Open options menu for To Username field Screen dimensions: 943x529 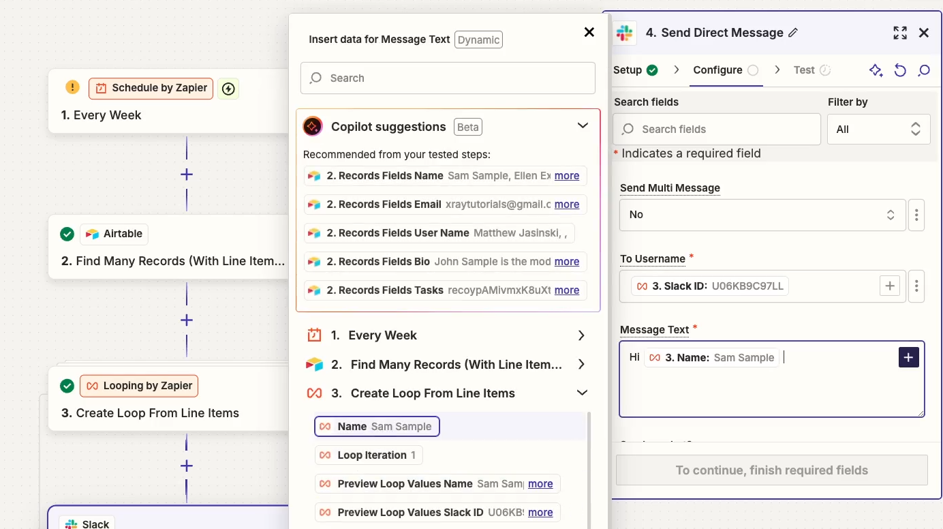[x=916, y=286]
